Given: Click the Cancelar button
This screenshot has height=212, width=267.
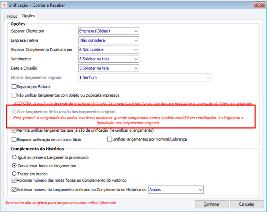Looking at the screenshot, I should coord(246,204).
